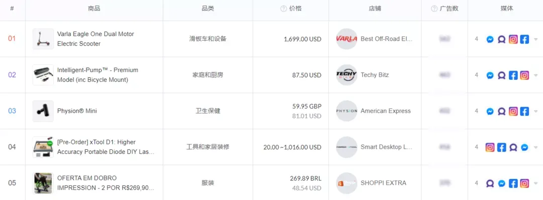Click Intelligent-Pump product thumbnail image
The image size is (543, 200).
[43, 75]
